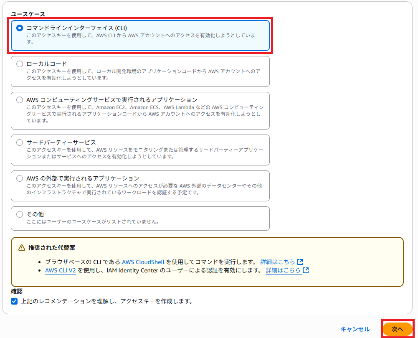Click the リソースをモニタリングまたは管理する description text

click(145, 153)
